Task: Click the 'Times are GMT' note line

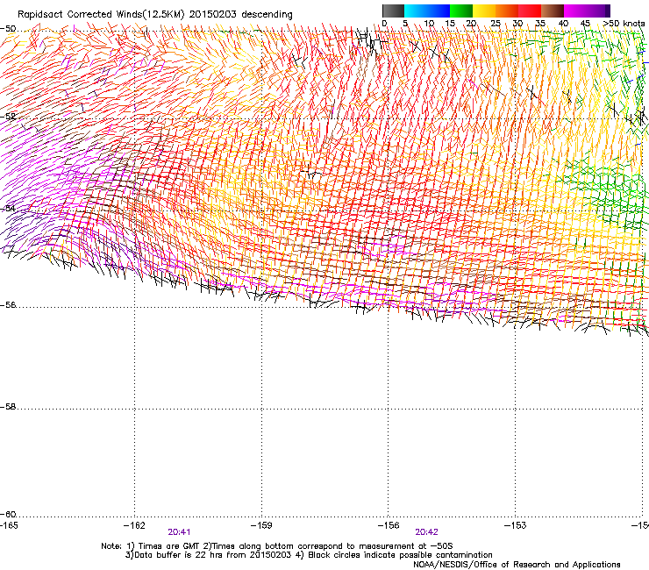Action: [x=277, y=546]
